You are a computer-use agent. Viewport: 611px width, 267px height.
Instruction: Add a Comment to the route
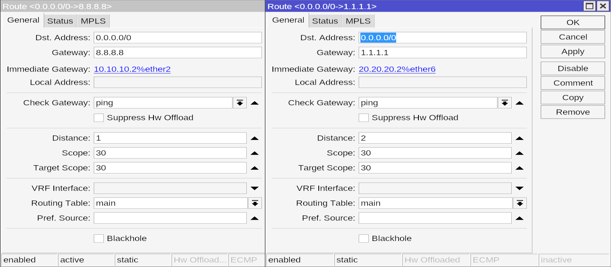[573, 83]
